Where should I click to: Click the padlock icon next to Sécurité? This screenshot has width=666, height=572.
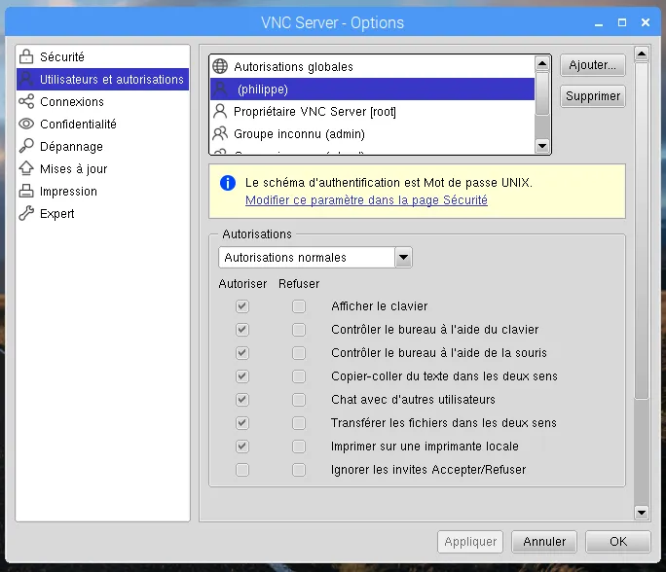point(26,56)
